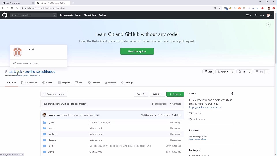Open the seokho-son.github.io website link
This screenshot has height=156, width=277.
[x=205, y=107]
